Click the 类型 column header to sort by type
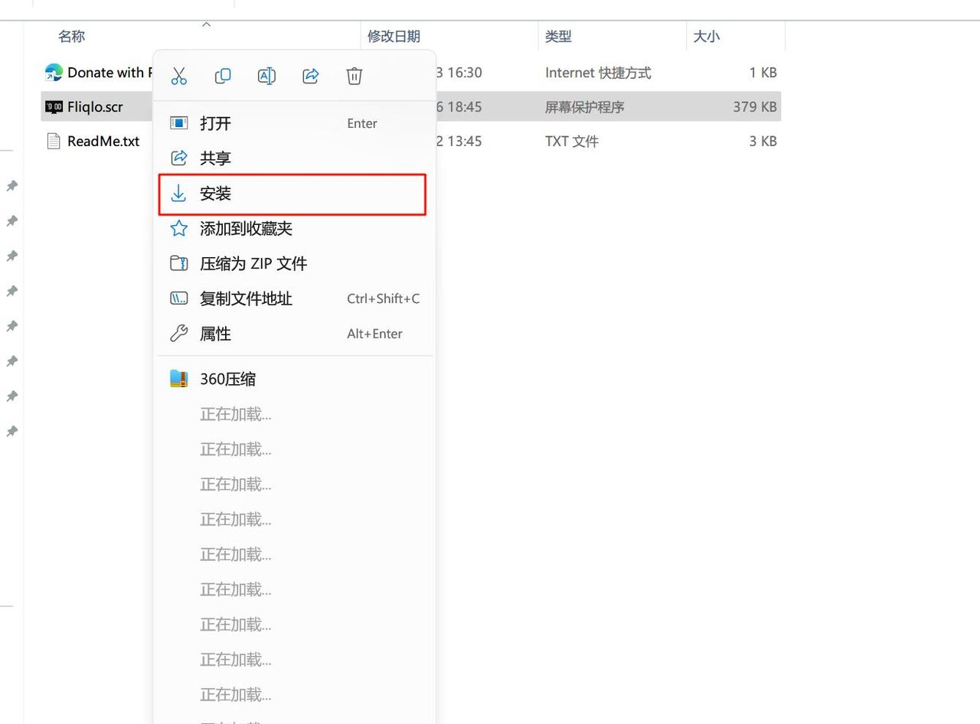Screen dimensions: 980x724 click(x=559, y=36)
